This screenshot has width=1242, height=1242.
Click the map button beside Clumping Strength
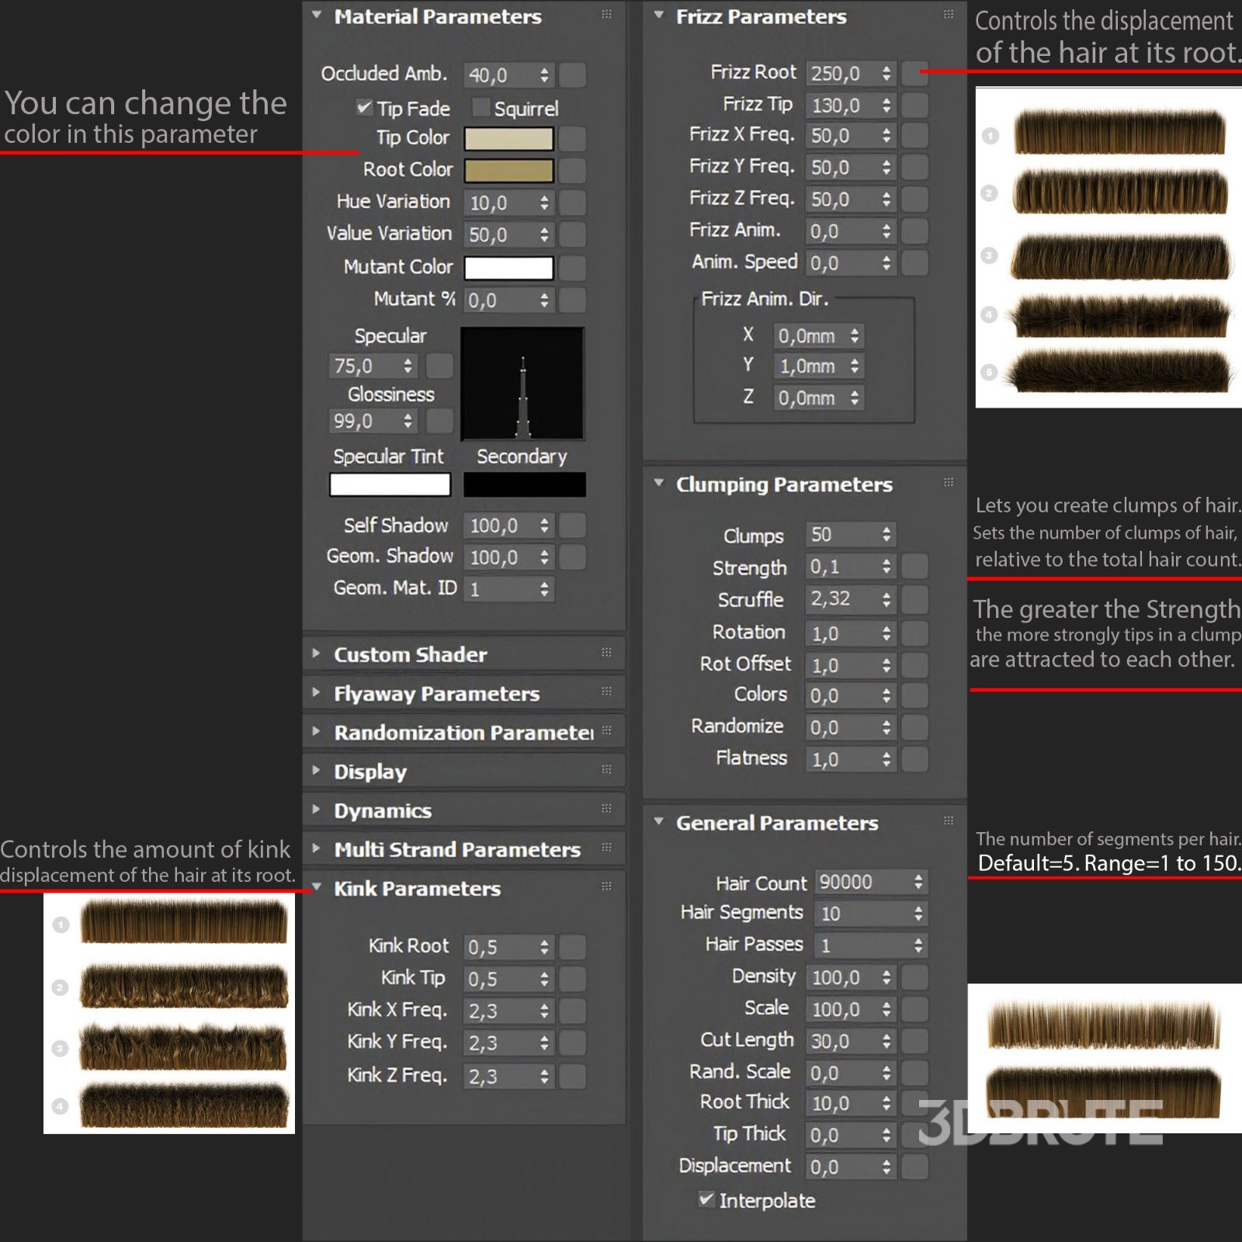(x=915, y=567)
